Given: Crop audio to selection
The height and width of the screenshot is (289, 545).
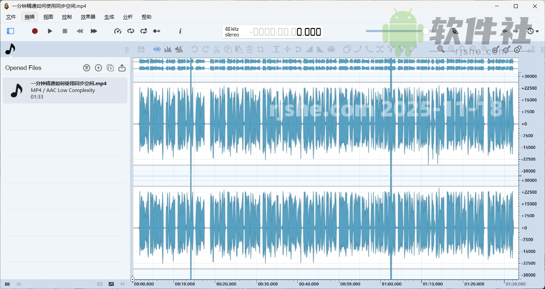Looking at the screenshot, I should point(260,49).
